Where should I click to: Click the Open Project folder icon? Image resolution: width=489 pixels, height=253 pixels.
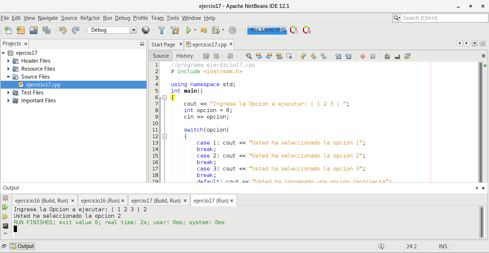pyautogui.click(x=34, y=30)
